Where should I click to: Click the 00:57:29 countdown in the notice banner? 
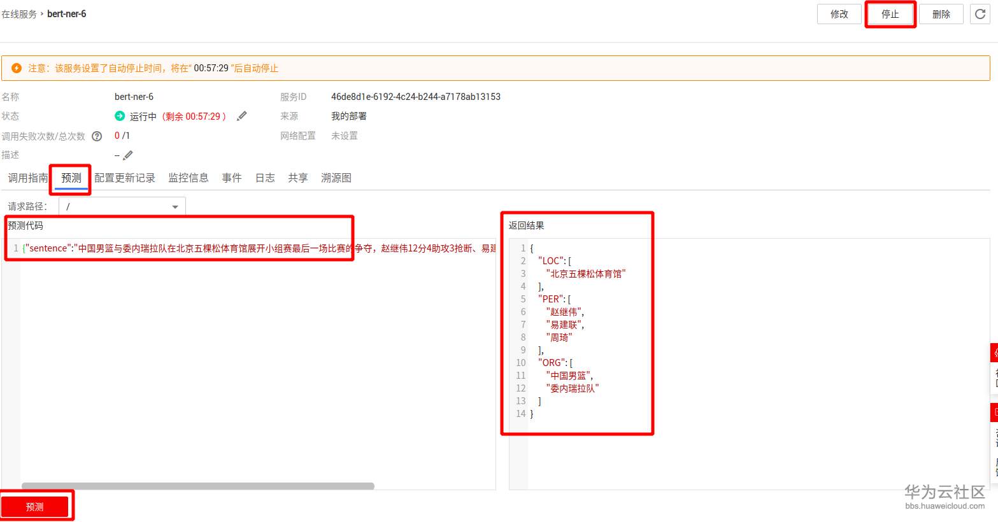coord(211,68)
